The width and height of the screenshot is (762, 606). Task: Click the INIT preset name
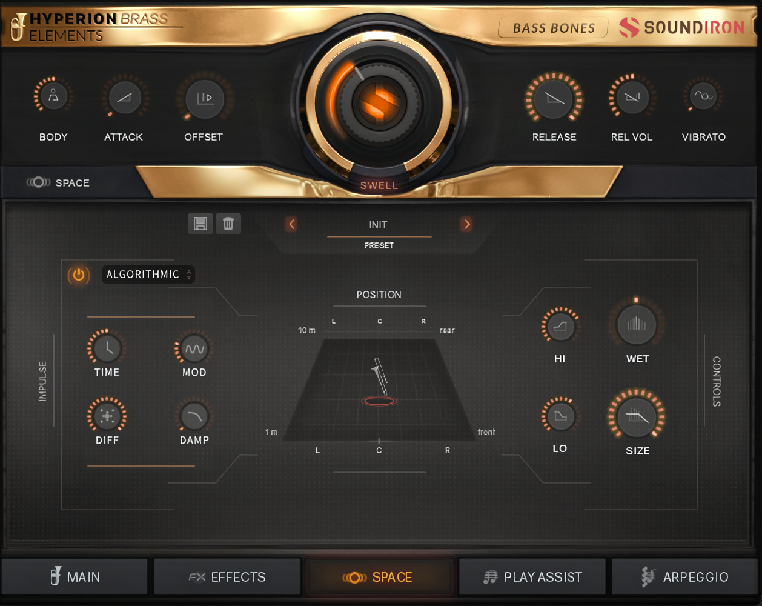378,225
